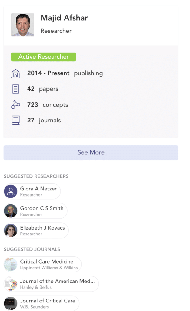Viewport: 190px width, 311px height.
Task: Click the 42 papers count
Action: pos(42,89)
